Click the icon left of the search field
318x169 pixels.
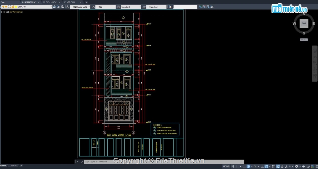pos(170,7)
